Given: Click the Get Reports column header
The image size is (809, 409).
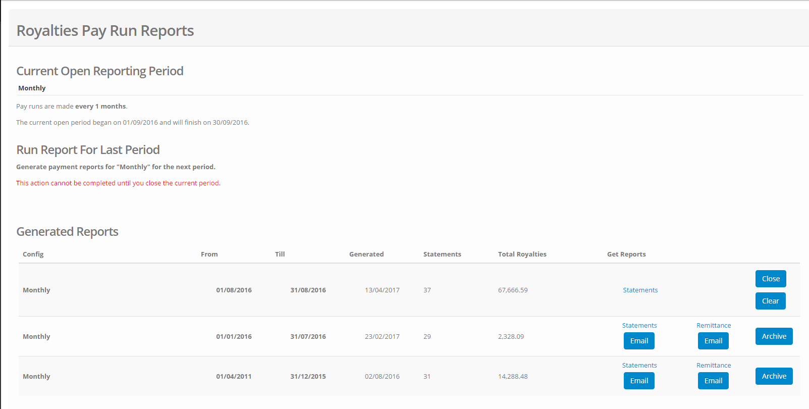Looking at the screenshot, I should pyautogui.click(x=626, y=254).
